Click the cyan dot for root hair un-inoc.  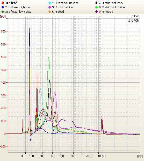[x=49, y=3]
